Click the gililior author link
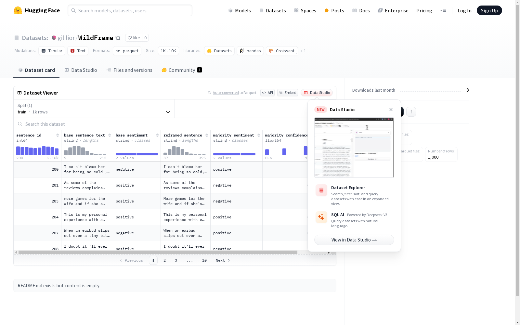This screenshot has width=520, height=325. pos(66,38)
